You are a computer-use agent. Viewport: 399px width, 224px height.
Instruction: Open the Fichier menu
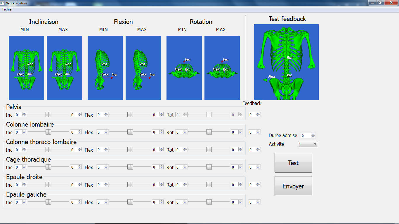[x=8, y=9]
